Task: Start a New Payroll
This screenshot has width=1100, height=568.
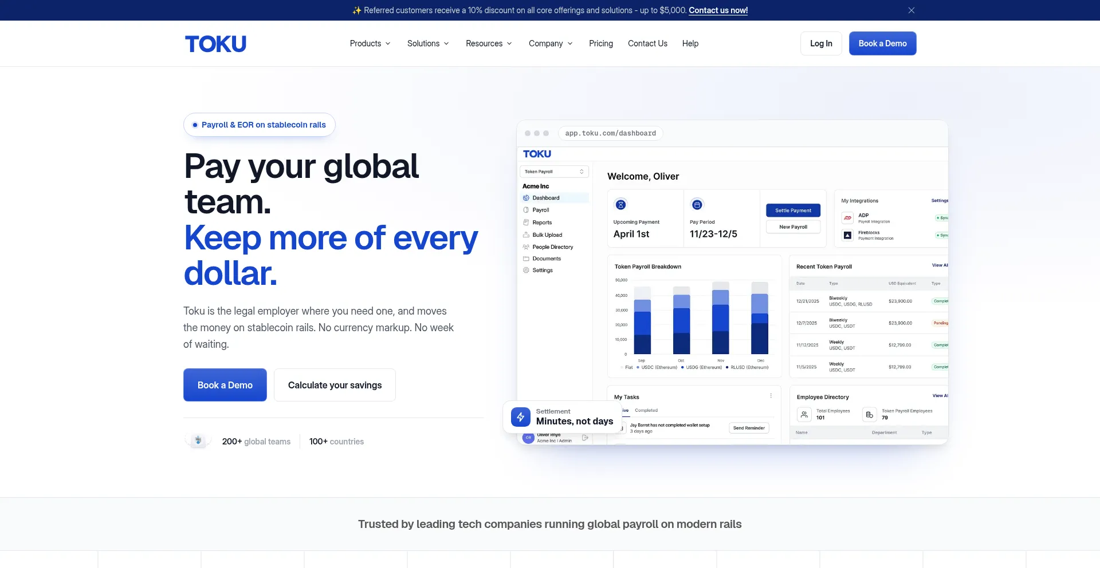Action: point(793,227)
